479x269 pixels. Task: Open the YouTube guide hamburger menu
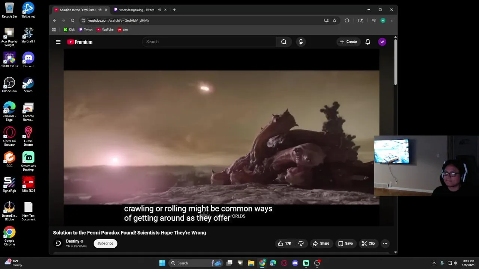pyautogui.click(x=58, y=42)
